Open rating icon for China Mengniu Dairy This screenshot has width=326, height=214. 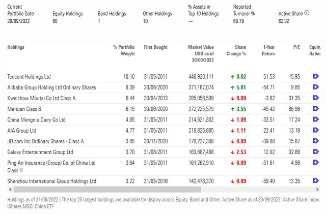click(316, 119)
